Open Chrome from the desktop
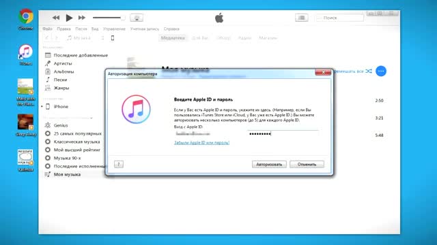Viewport: 437px width, 245px height. coord(26,19)
